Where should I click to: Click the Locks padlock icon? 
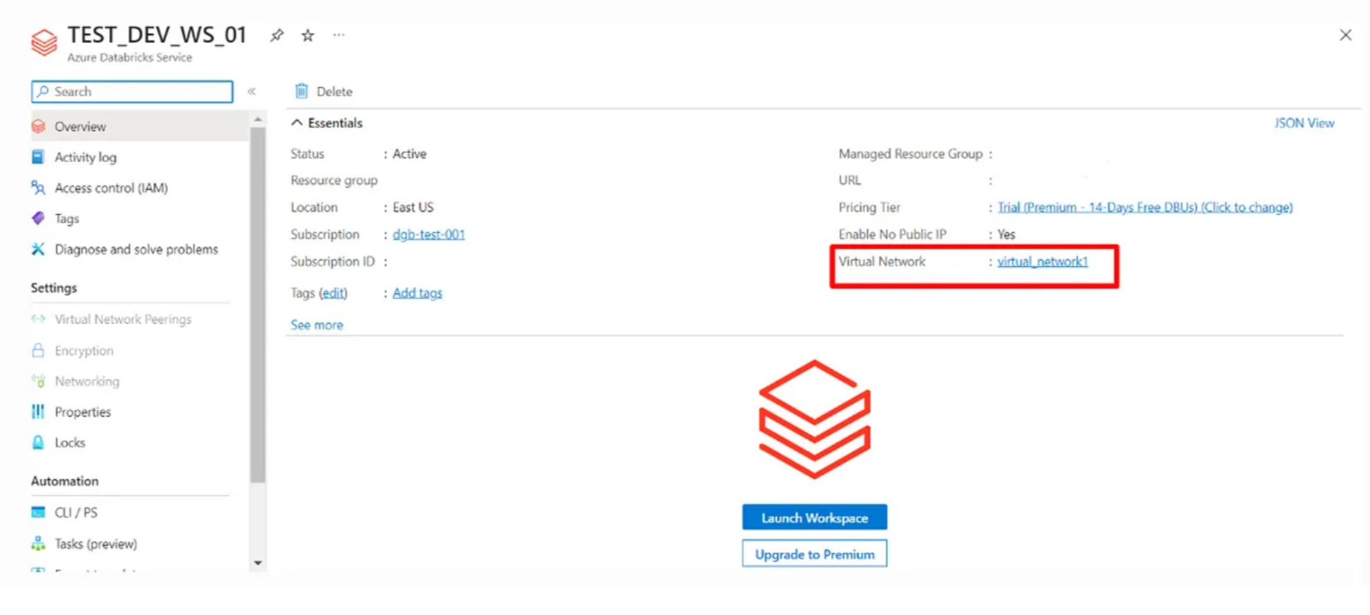38,442
